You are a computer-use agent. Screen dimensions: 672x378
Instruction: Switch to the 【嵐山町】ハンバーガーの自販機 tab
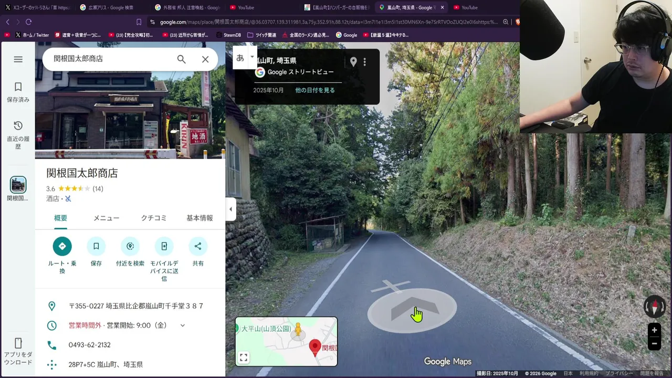[x=337, y=7]
